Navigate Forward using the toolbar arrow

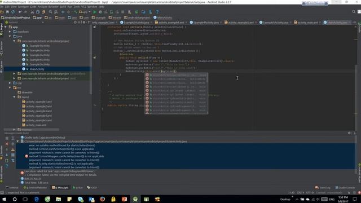point(68,12)
